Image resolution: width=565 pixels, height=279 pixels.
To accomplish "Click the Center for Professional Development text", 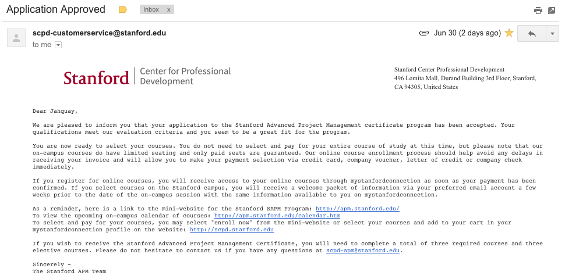I will [x=185, y=76].
